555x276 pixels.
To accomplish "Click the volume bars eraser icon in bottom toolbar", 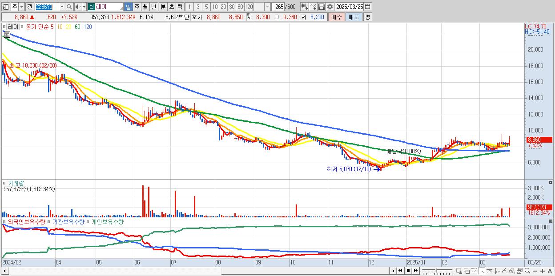I will (x=512, y=271).
